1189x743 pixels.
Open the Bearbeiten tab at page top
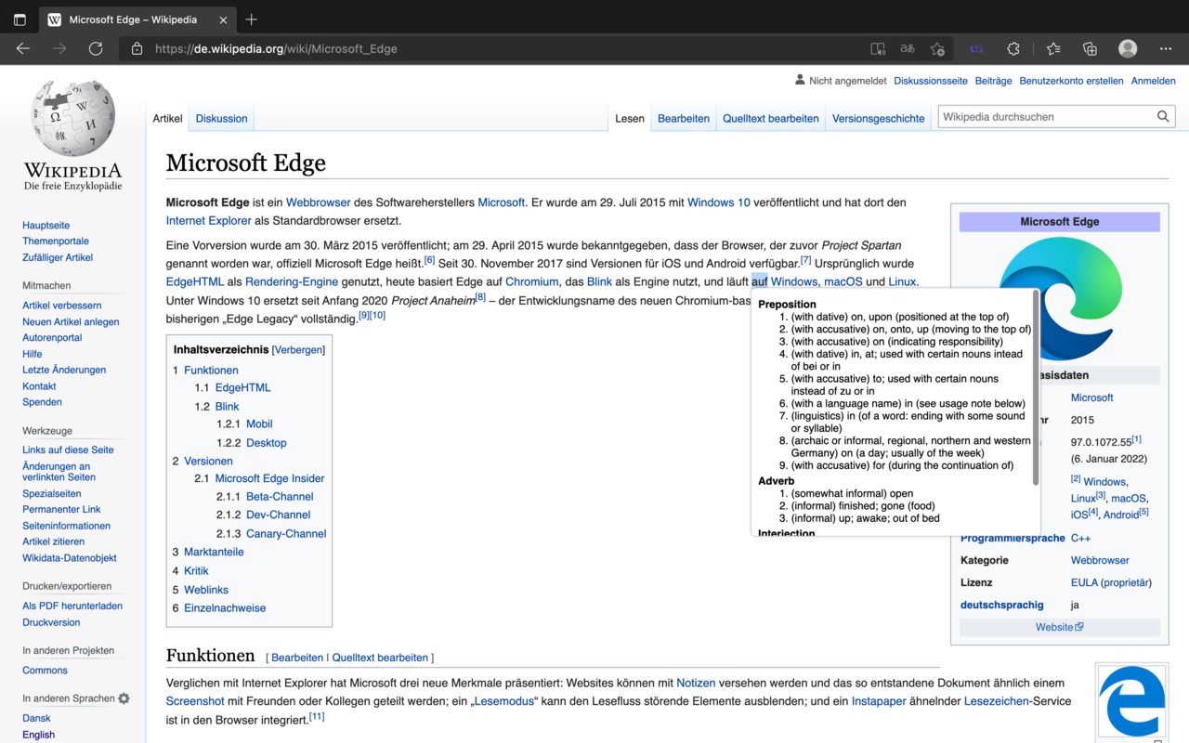click(x=684, y=119)
